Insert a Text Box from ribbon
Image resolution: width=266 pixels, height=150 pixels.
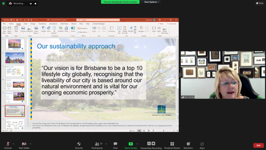[119, 29]
